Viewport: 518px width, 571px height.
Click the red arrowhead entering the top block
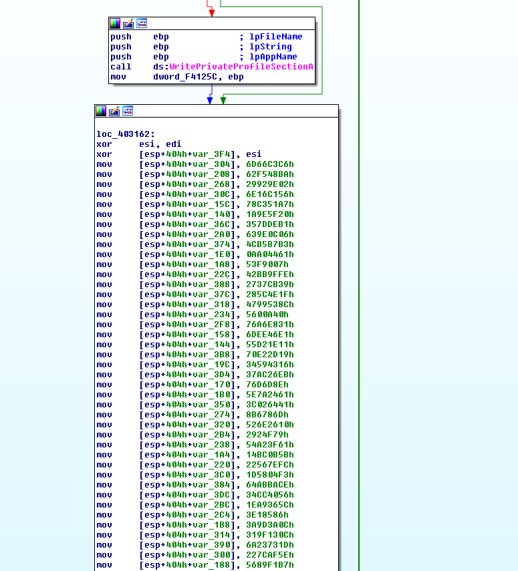pyautogui.click(x=212, y=13)
